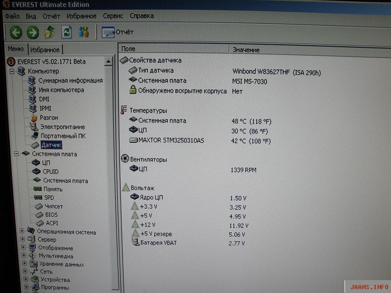Select the DMI tree item
391x293 pixels.
point(44,100)
